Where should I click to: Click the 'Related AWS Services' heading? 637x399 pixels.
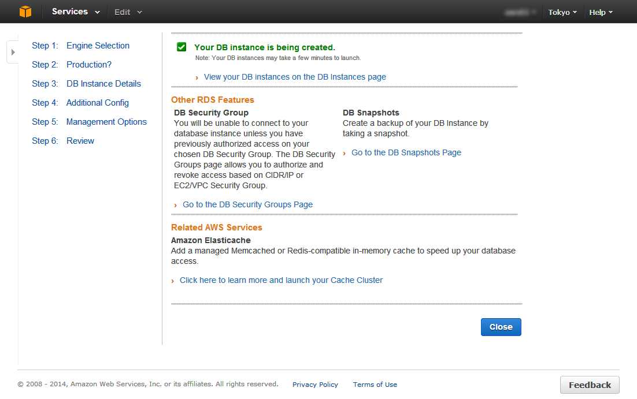(217, 228)
